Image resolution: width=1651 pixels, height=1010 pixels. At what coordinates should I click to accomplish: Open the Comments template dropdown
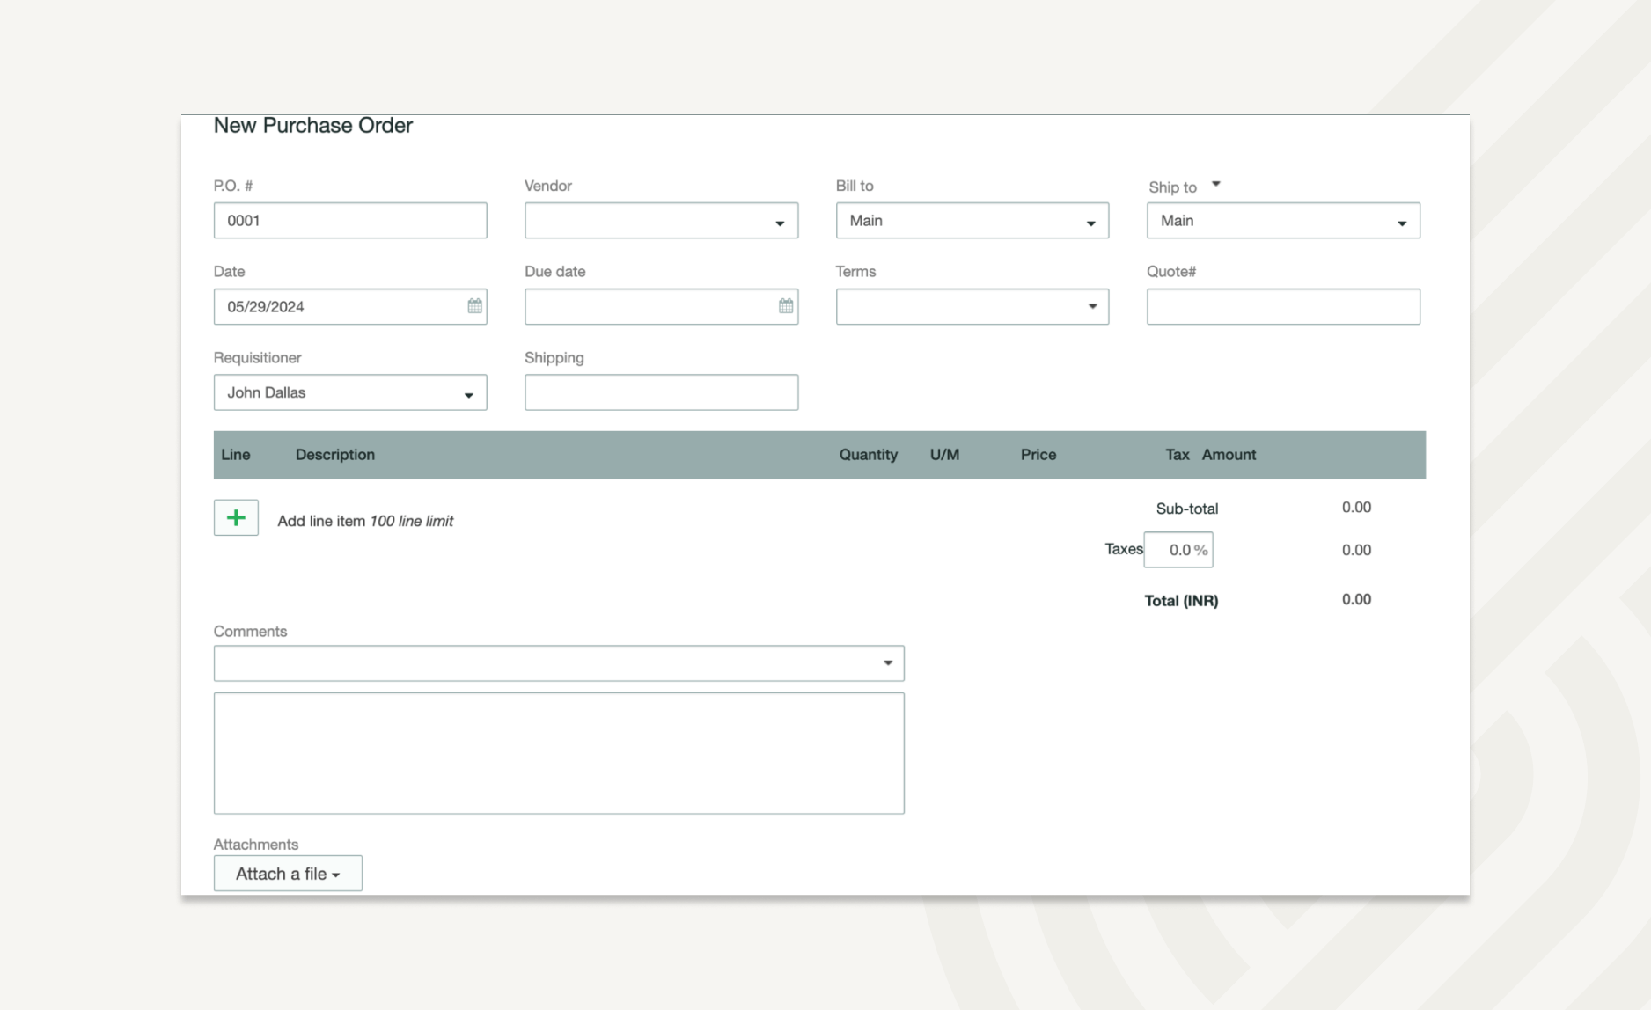[x=559, y=663]
